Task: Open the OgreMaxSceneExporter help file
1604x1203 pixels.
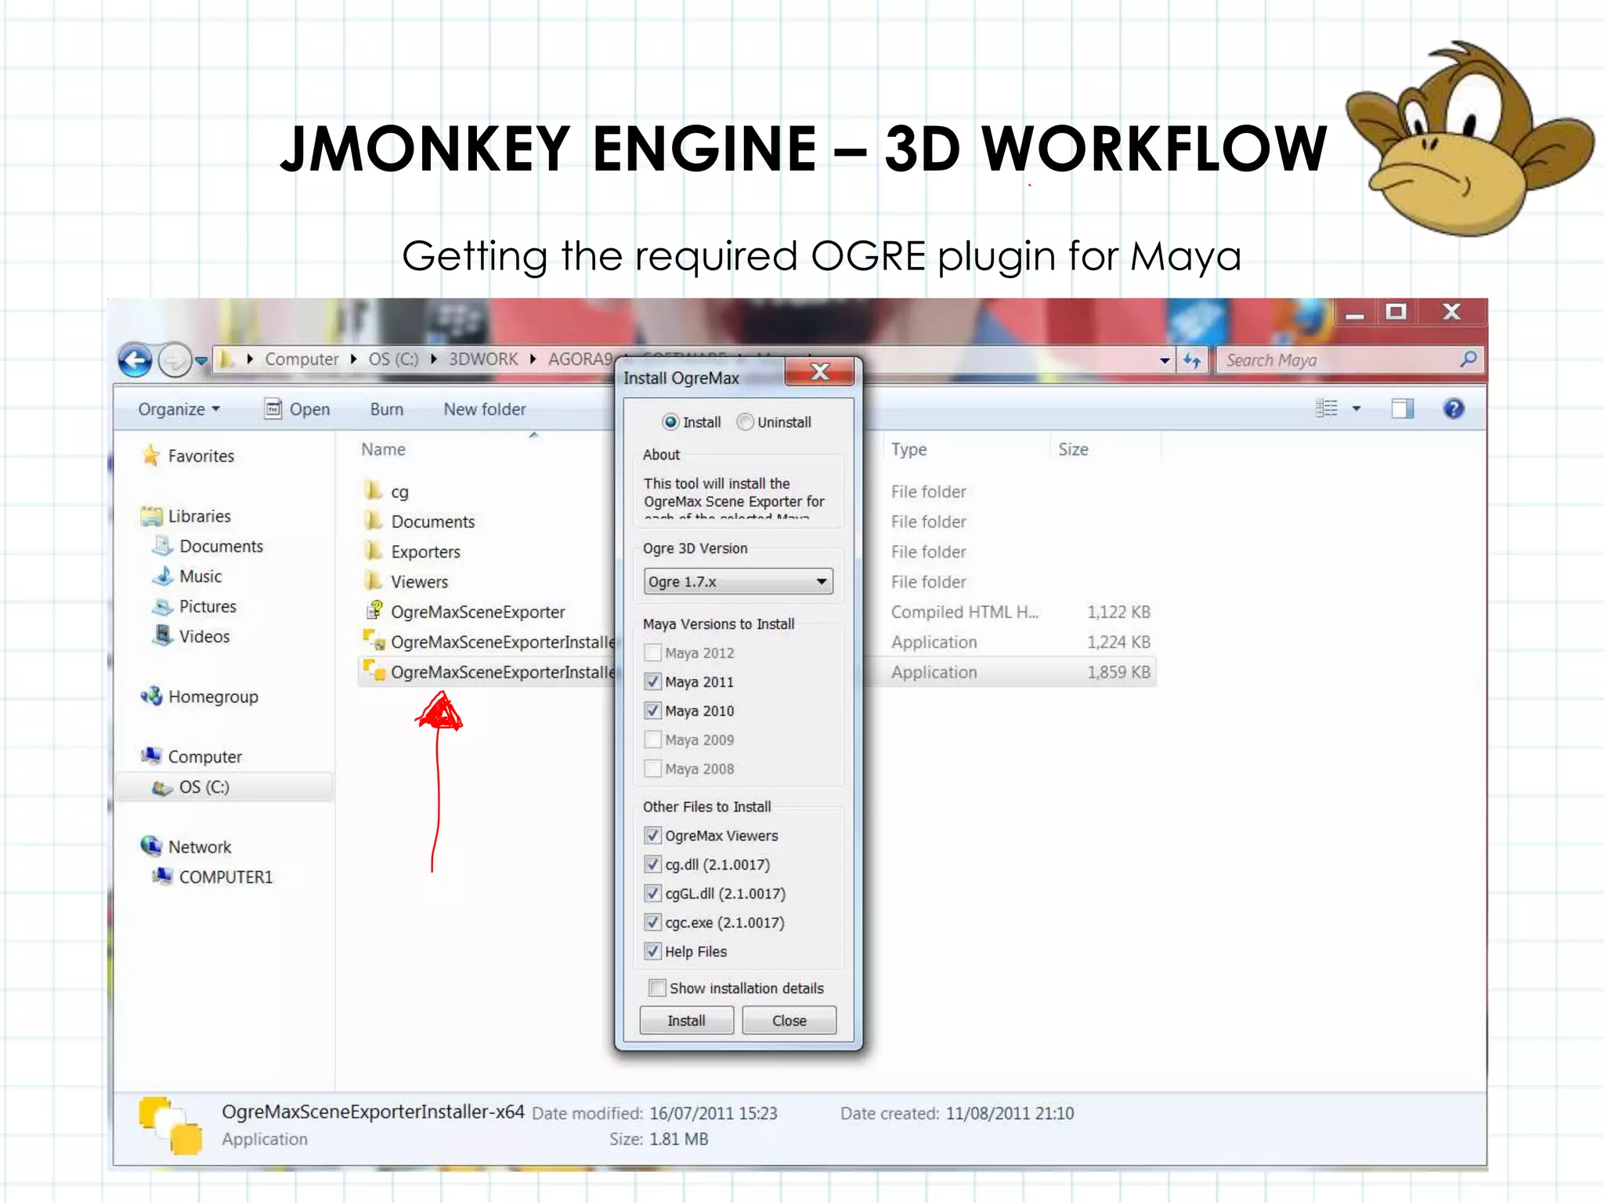Action: [x=477, y=612]
